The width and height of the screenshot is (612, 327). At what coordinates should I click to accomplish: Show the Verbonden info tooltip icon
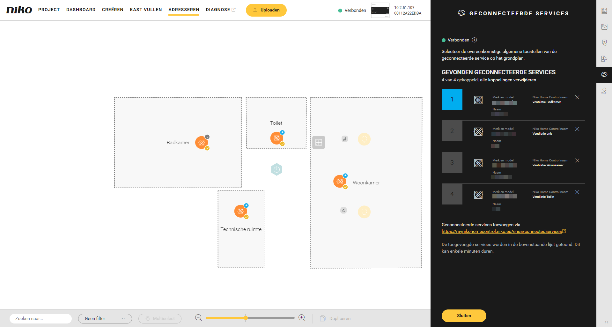(x=474, y=40)
